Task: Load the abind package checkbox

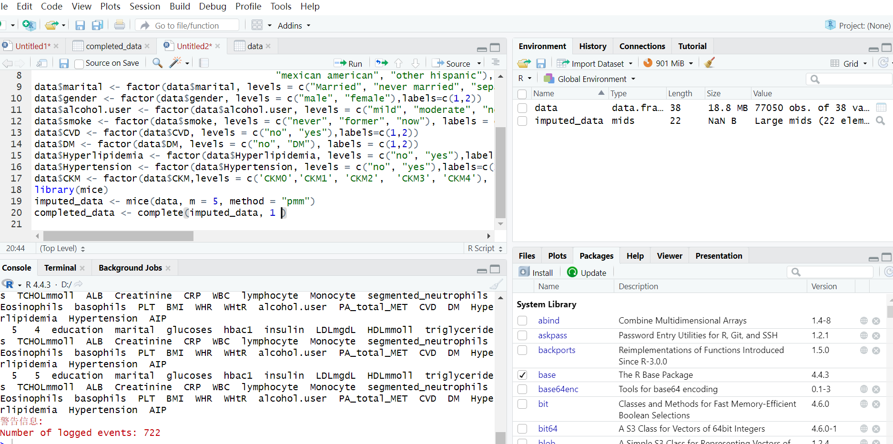Action: (x=522, y=321)
